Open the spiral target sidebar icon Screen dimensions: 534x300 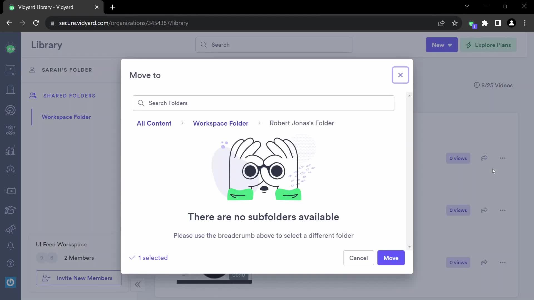pos(11,110)
